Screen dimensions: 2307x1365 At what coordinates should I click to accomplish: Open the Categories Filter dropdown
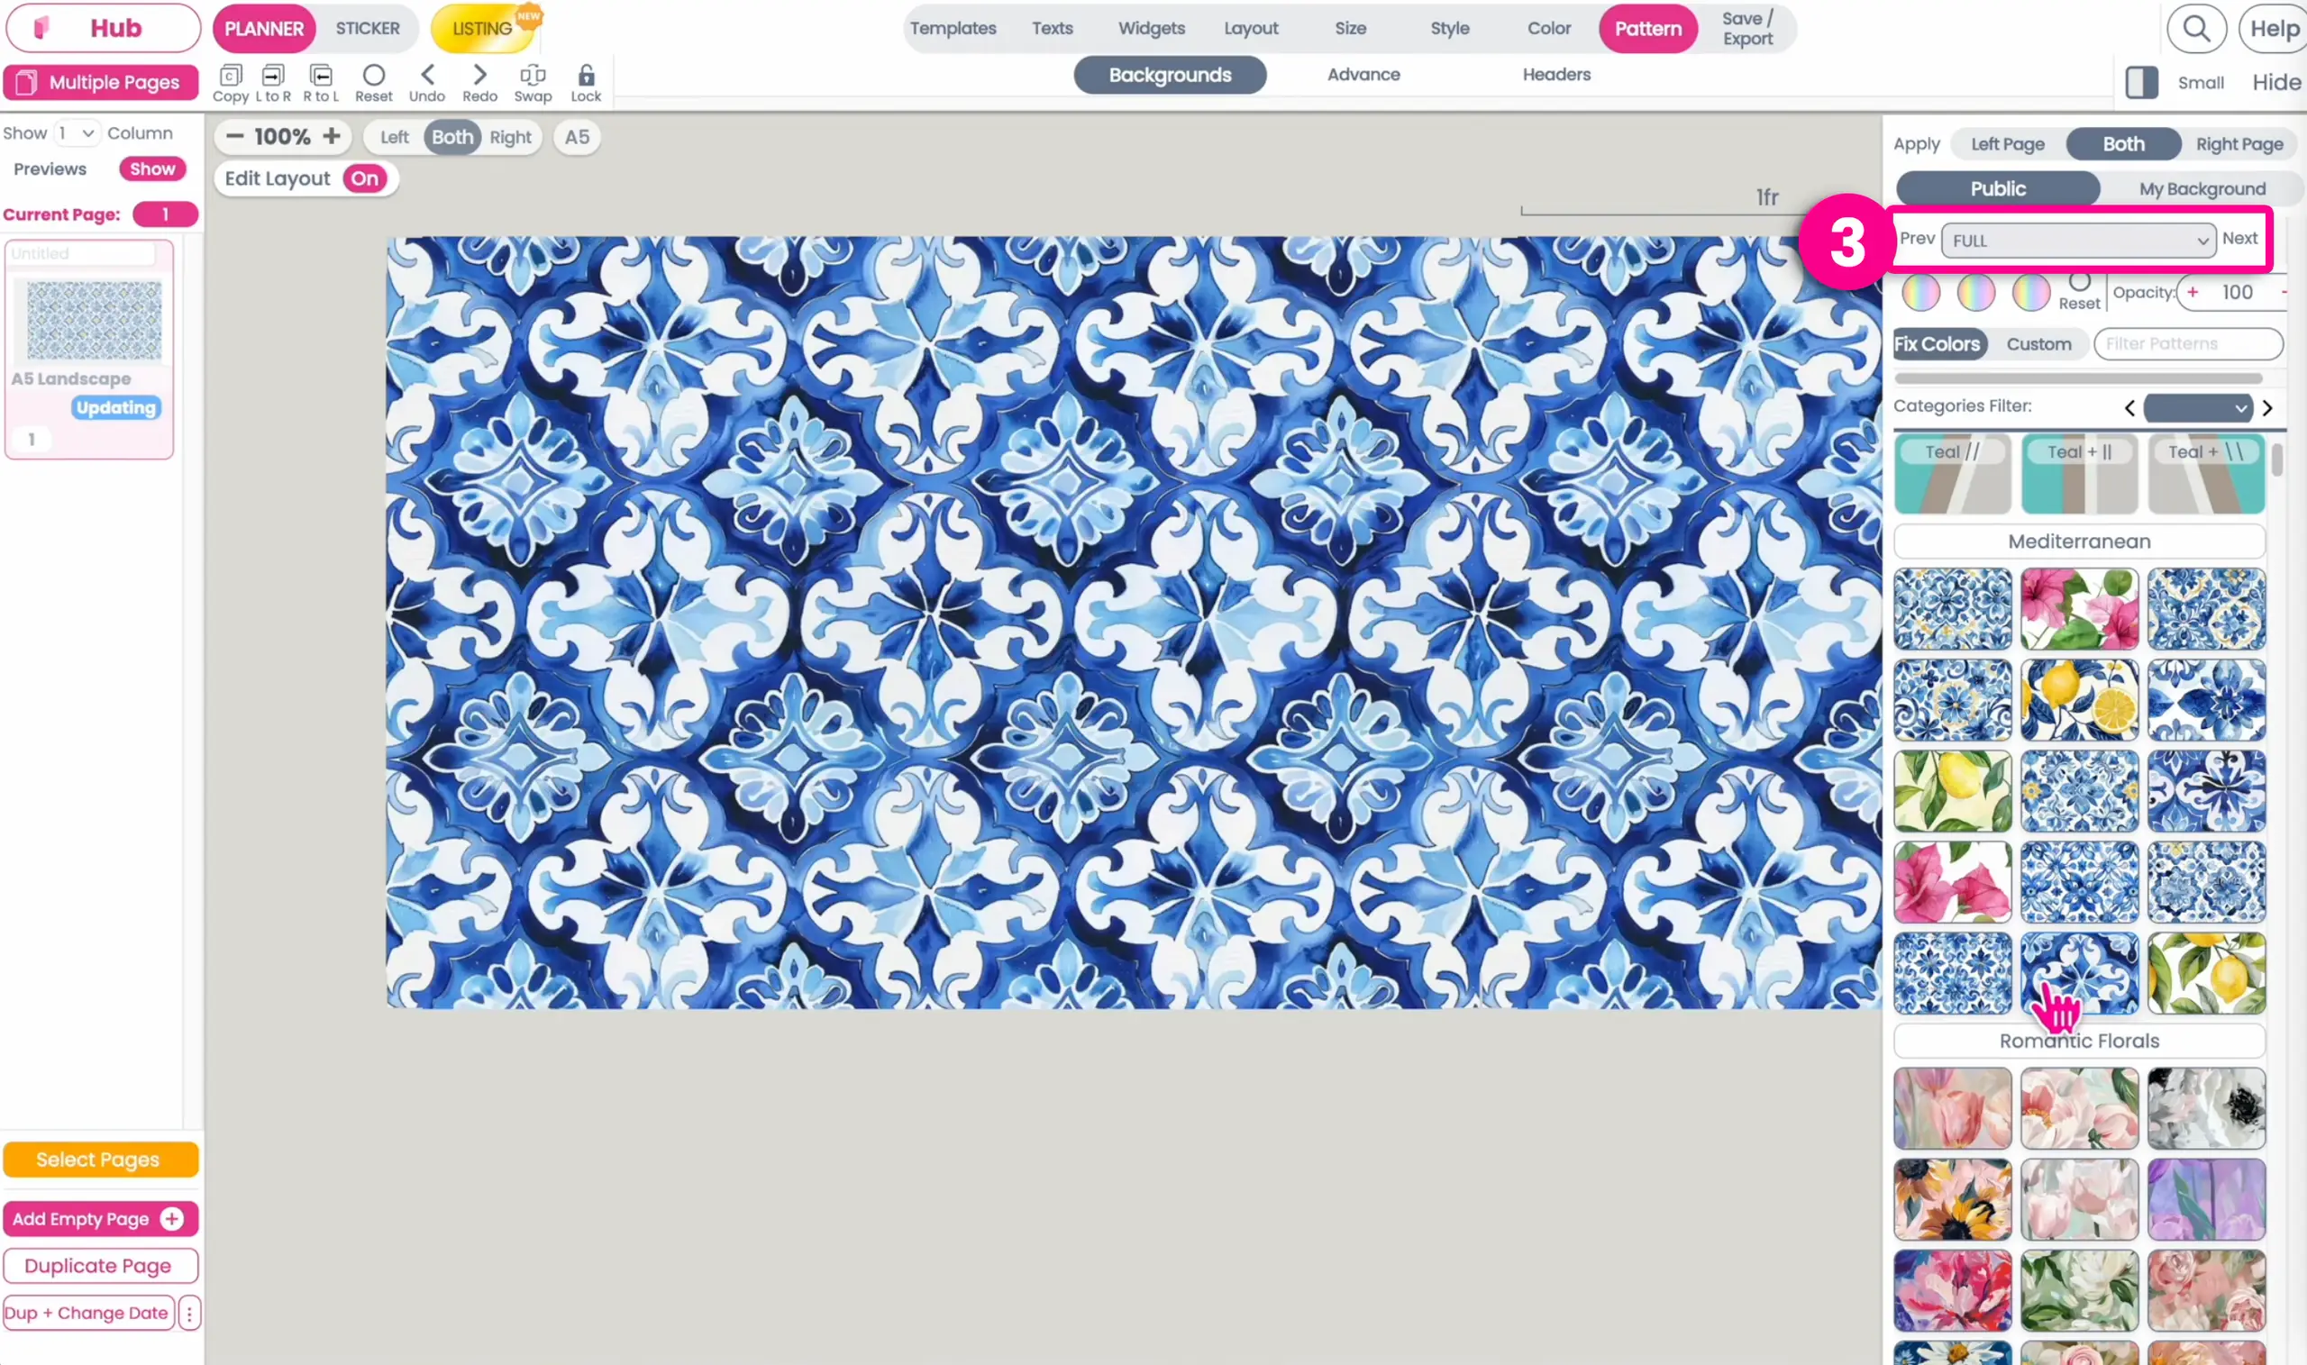click(x=2197, y=407)
